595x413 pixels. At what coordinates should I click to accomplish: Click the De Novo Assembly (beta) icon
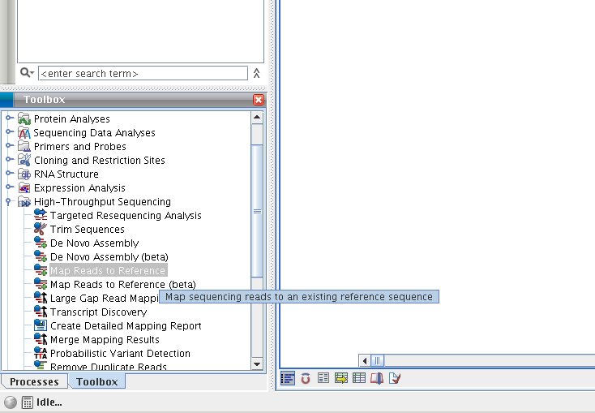point(41,256)
